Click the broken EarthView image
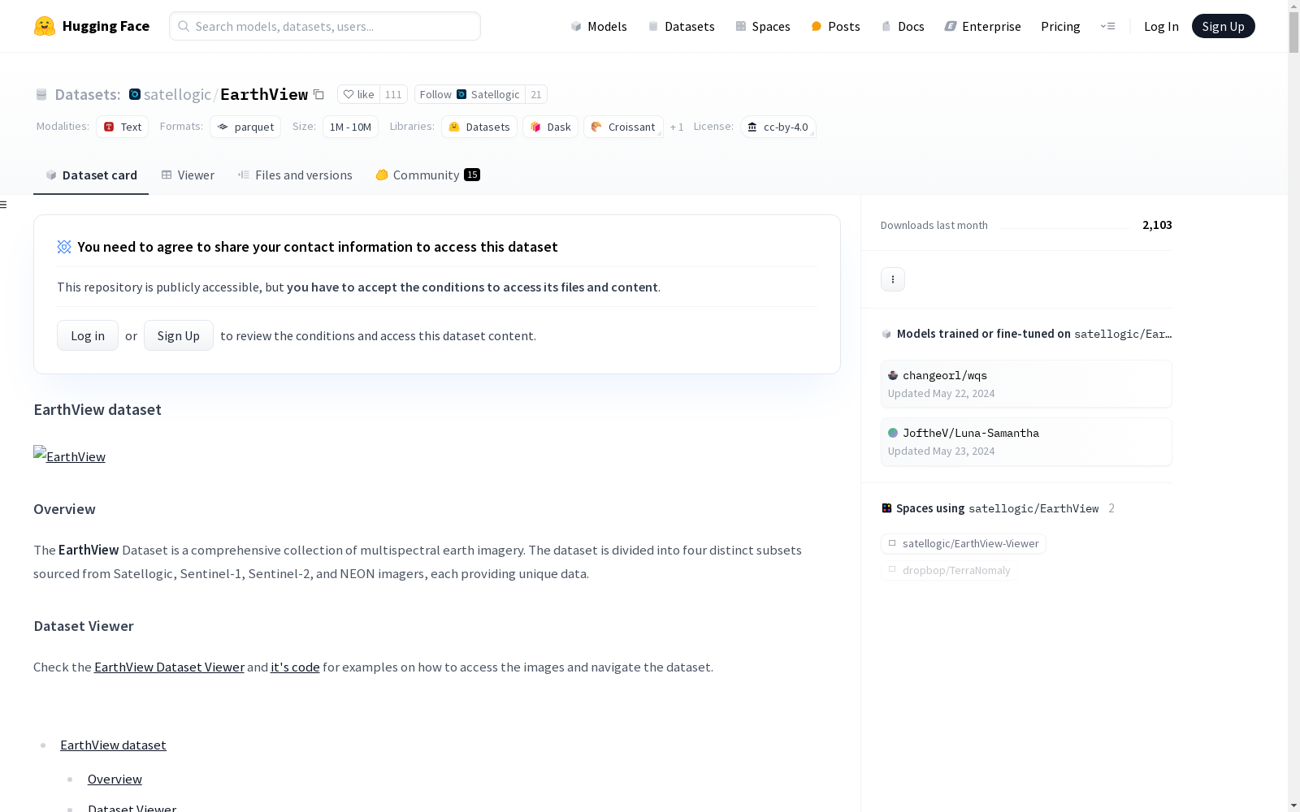Screen dimensions: 1300x812 (x=69, y=456)
